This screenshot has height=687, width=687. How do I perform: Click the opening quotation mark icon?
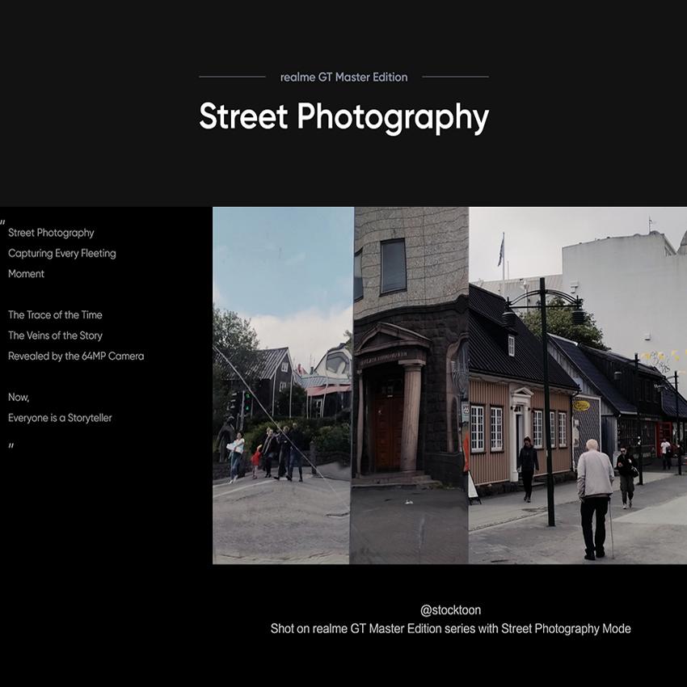[x=3, y=222]
